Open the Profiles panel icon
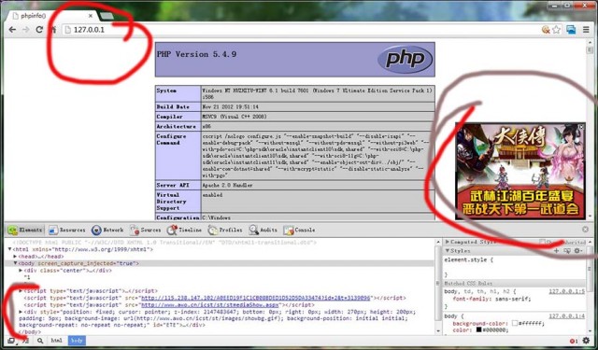The height and width of the screenshot is (350, 598). tap(213, 230)
